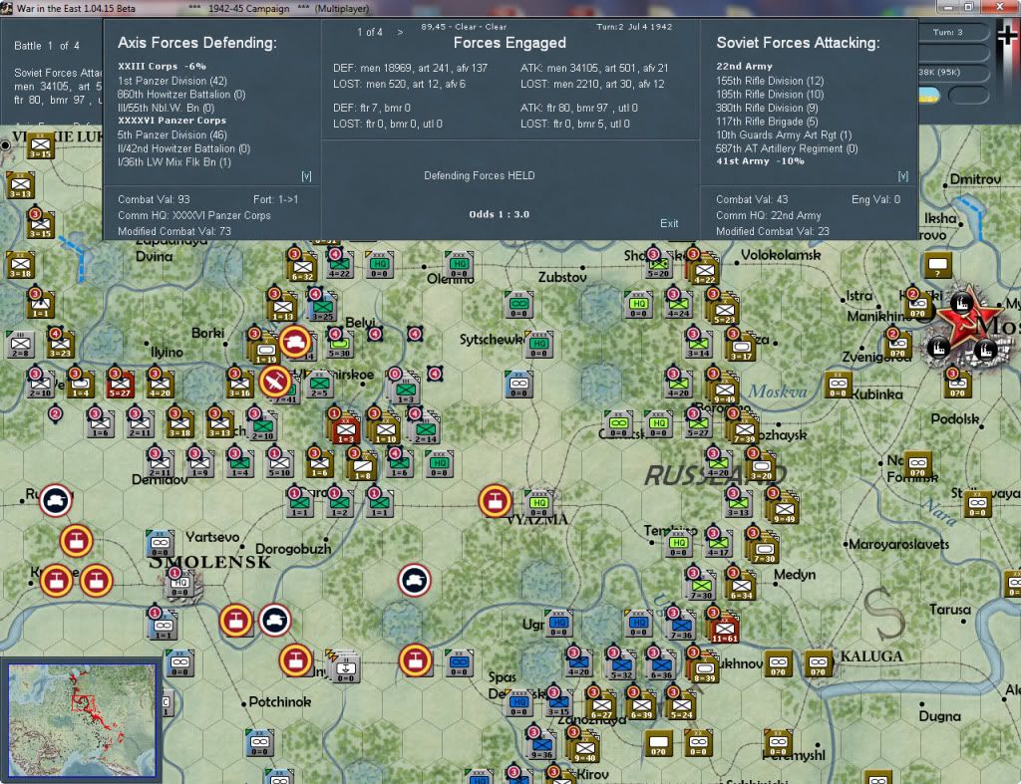Select the 8=39 Soviet unit stack
Viewport: 1021px width, 784px height.
point(704,668)
